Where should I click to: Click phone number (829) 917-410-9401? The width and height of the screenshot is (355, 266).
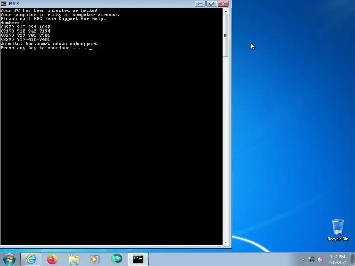(x=25, y=39)
